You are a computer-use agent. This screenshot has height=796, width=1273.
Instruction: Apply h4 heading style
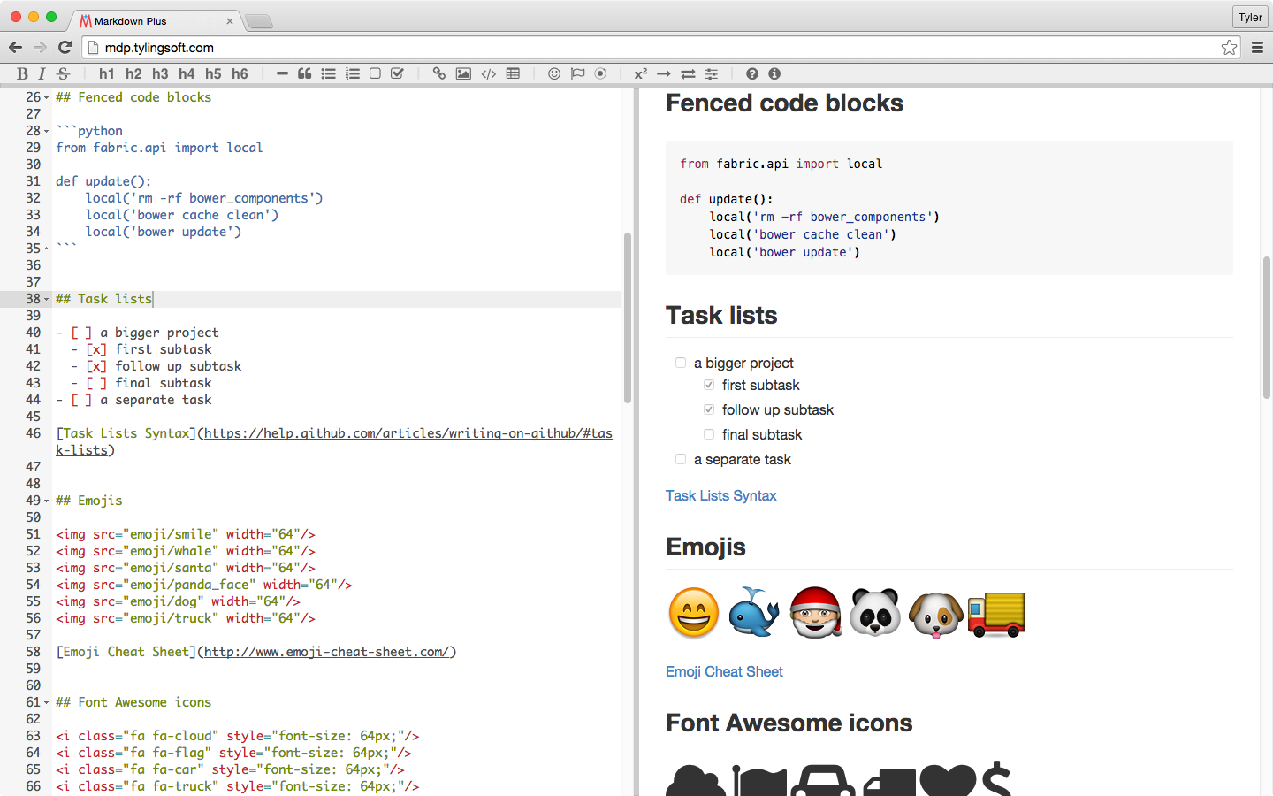[187, 74]
